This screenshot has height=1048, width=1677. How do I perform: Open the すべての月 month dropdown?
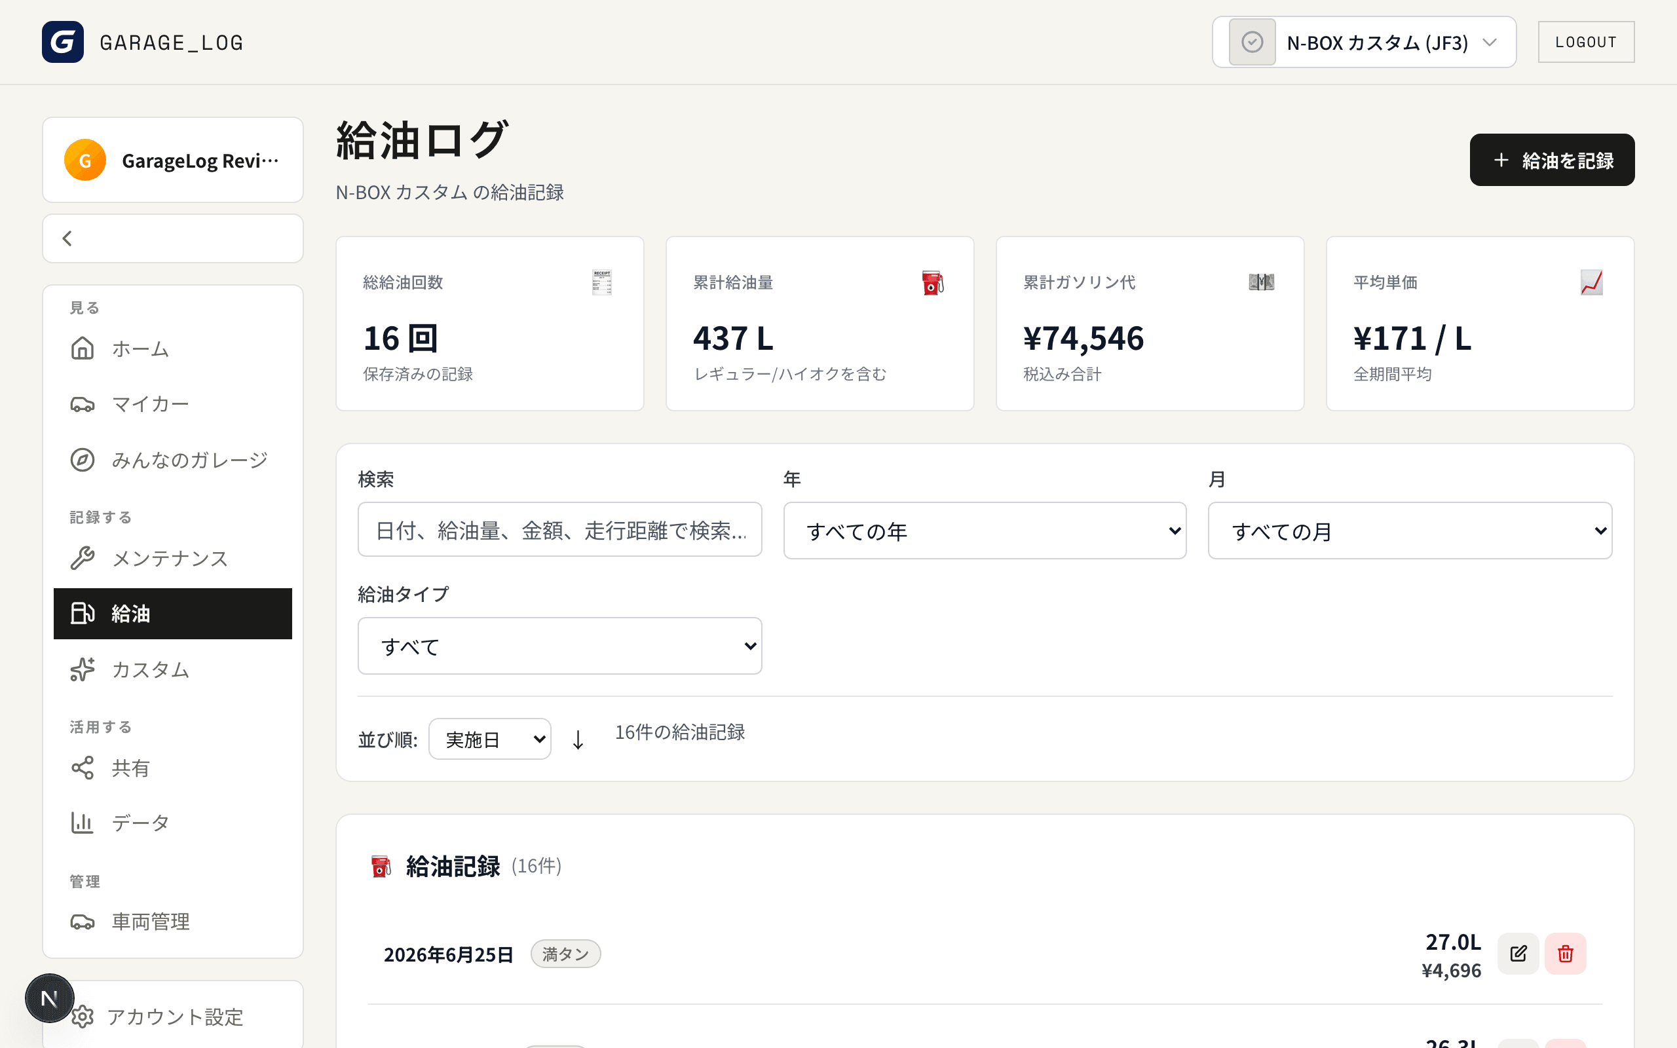pos(1410,531)
